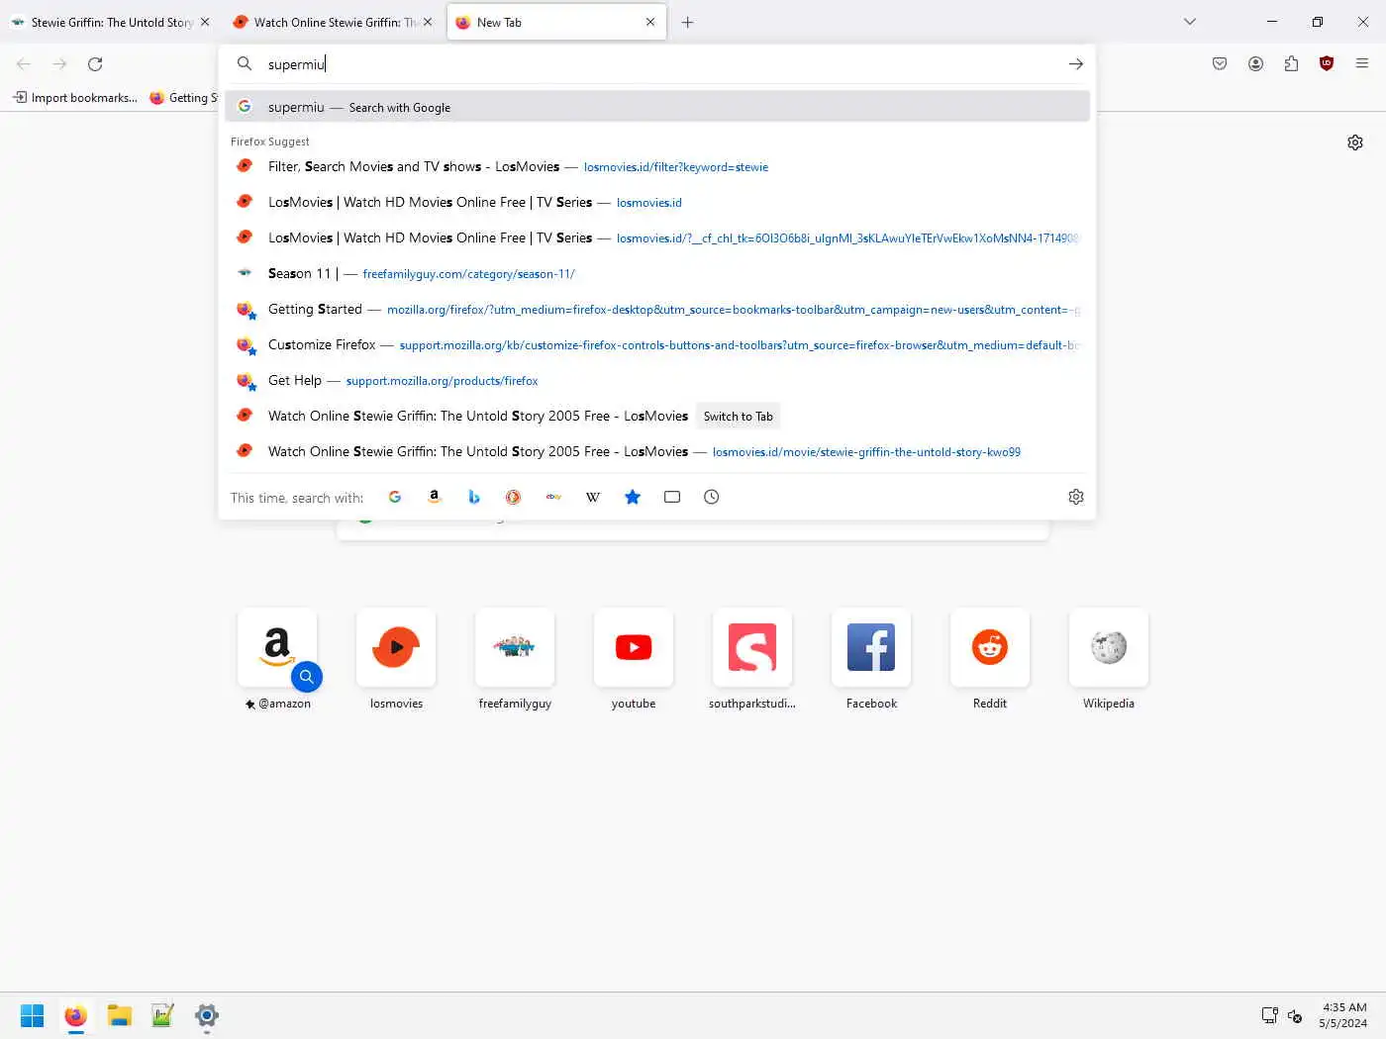Screen dimensions: 1386x1039
Task: Open the Customize Firefox suggestion
Action: (657, 344)
